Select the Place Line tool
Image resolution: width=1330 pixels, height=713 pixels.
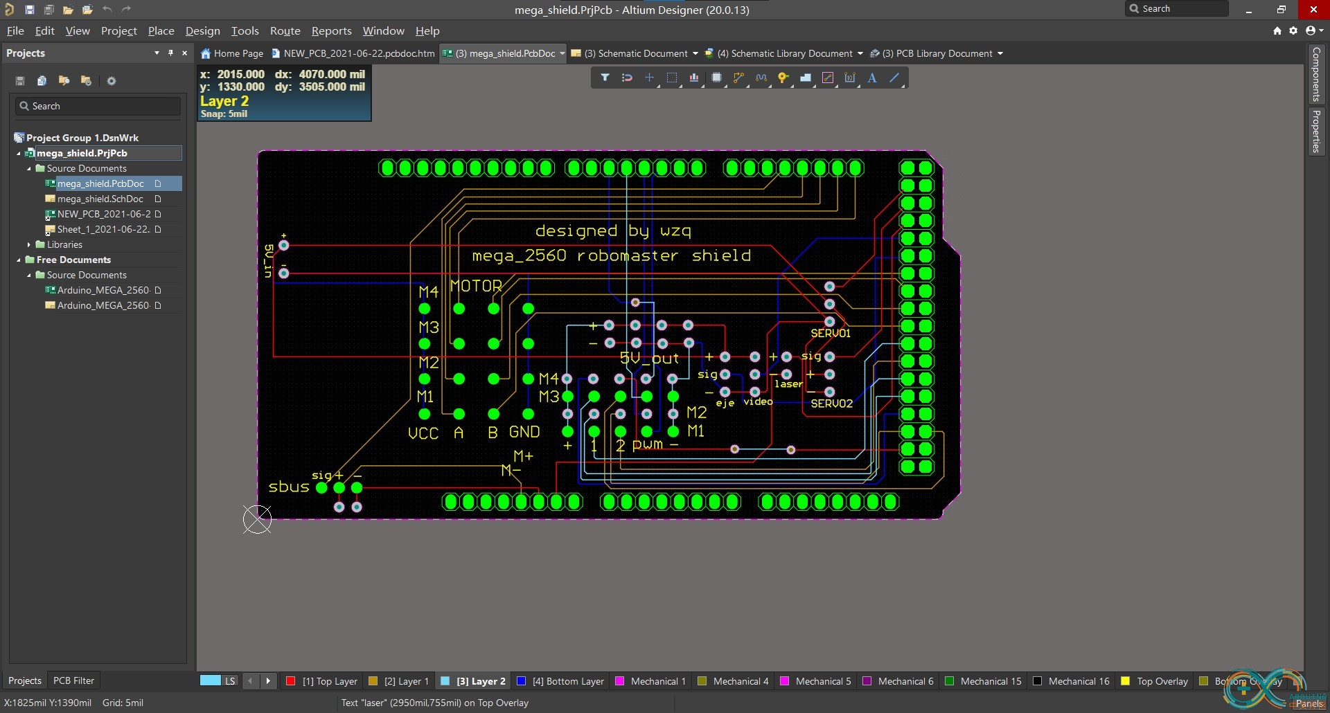pos(894,78)
